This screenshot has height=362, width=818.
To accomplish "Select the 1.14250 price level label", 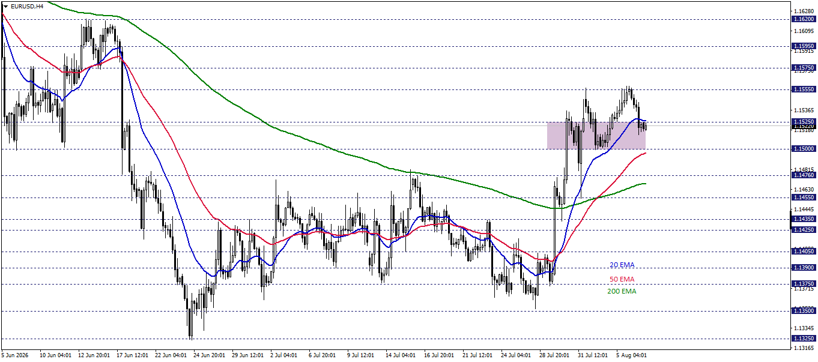I will point(804,229).
